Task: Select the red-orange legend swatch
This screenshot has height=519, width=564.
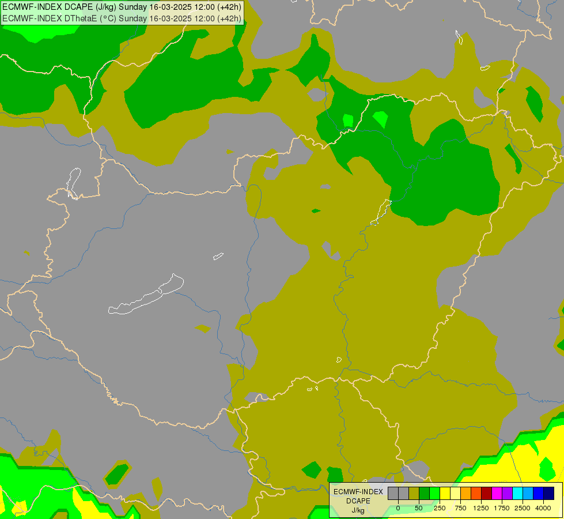Action: [476, 494]
